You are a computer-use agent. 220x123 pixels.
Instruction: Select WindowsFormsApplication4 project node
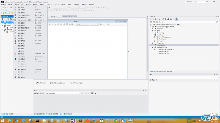click(164, 27)
